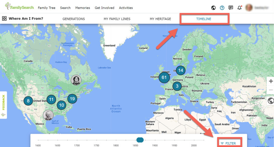The height and width of the screenshot is (147, 274).
Task: Open the help question mark icon
Action: click(x=222, y=8)
